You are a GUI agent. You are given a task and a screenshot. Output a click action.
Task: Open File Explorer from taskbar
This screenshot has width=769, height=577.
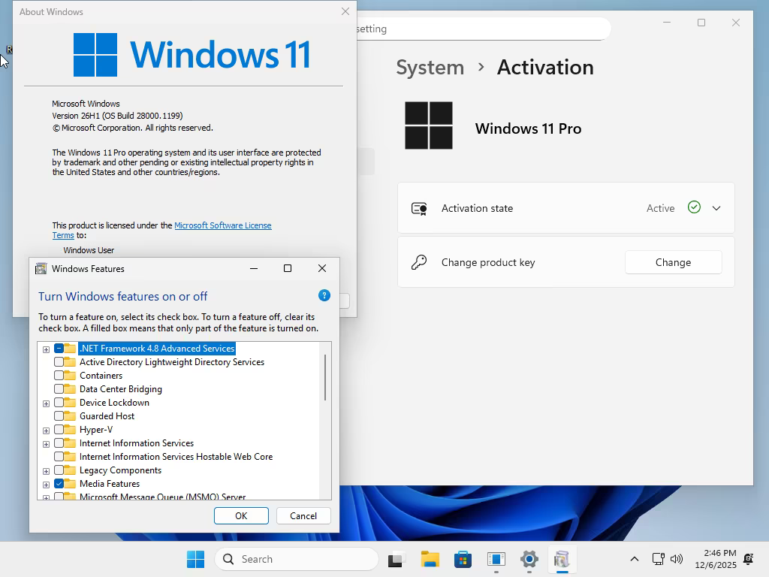[430, 559]
